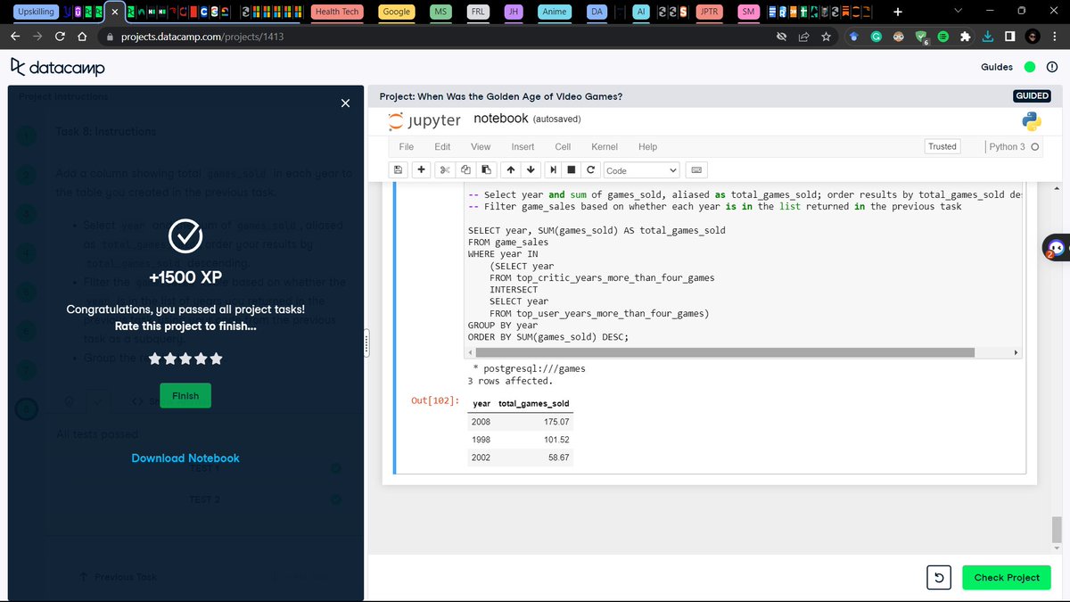This screenshot has height=602, width=1070.
Task: Expand the Google tab group
Action: pyautogui.click(x=396, y=12)
